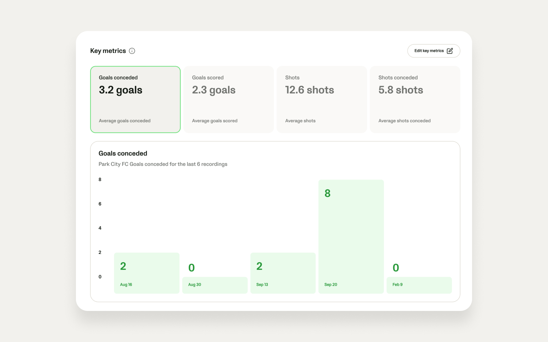The width and height of the screenshot is (548, 342).
Task: Click the pencil edit icon
Action: pos(450,51)
